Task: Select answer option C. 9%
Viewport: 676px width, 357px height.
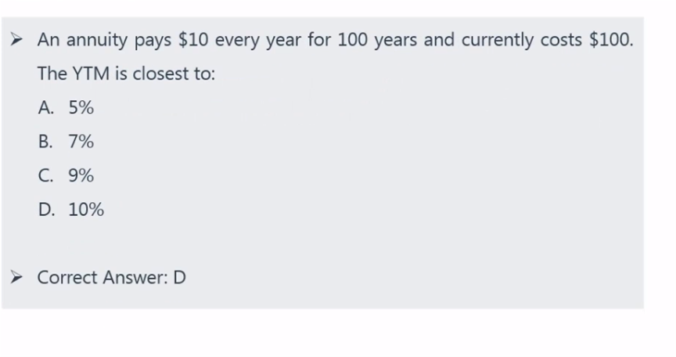Action: pos(66,175)
